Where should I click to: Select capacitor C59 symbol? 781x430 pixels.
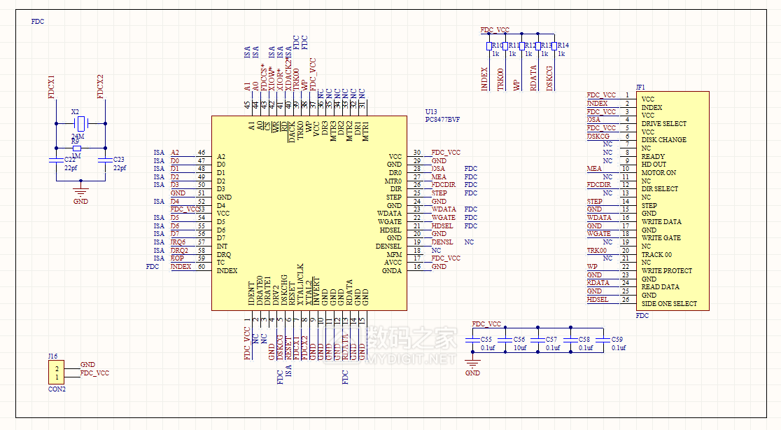click(x=604, y=340)
